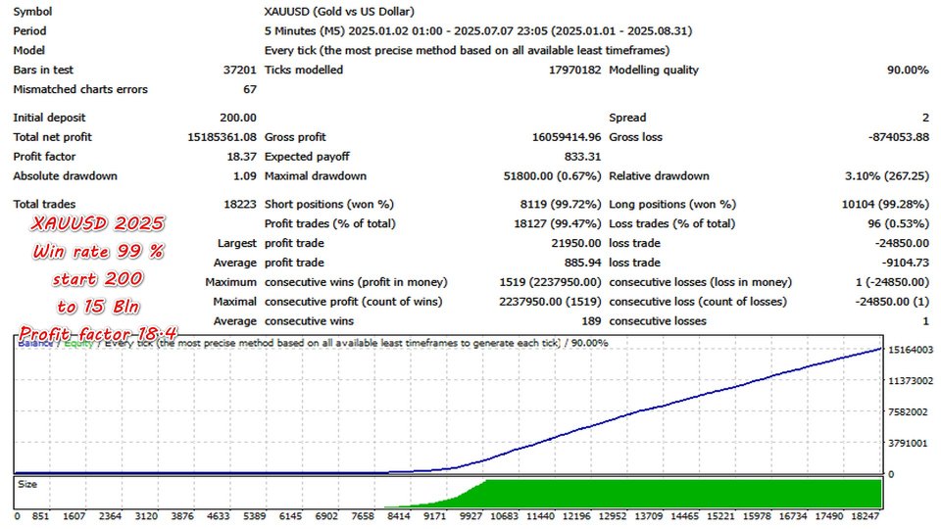
Task: Click the Modelling quality 90.00% value
Action: tap(908, 71)
